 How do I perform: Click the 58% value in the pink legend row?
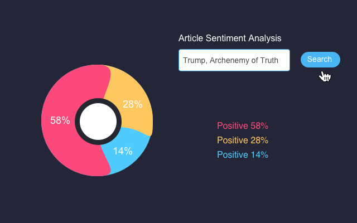(259, 126)
